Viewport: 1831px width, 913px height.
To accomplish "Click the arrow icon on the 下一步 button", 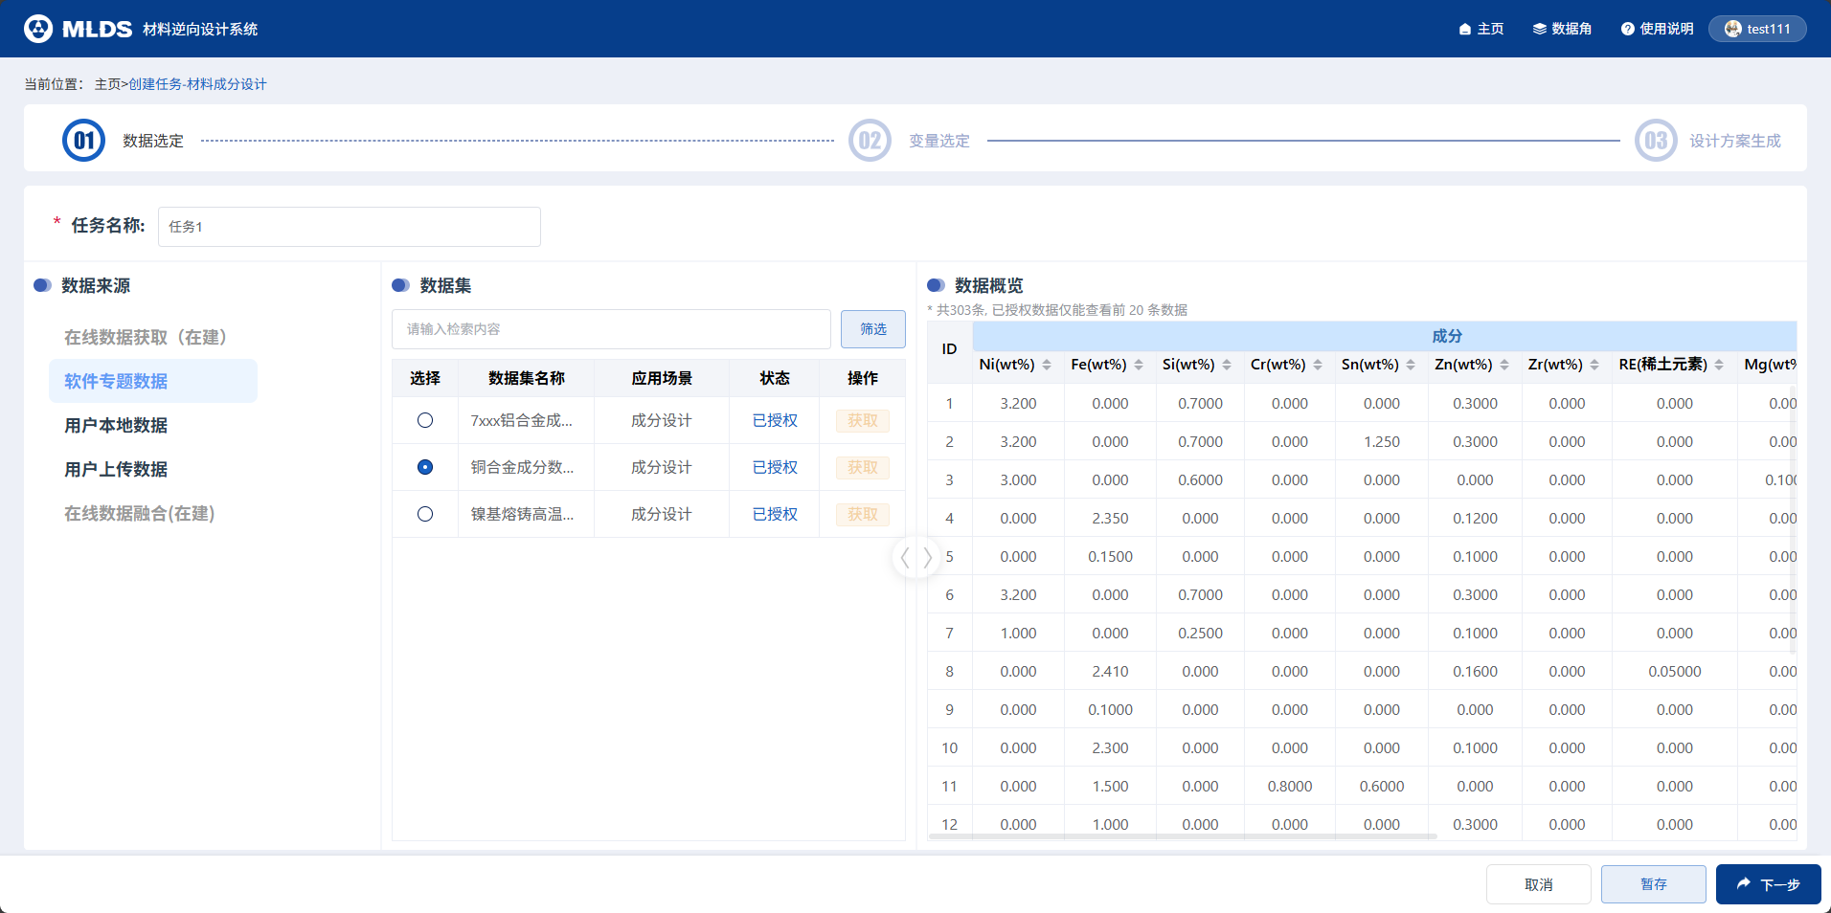I will pyautogui.click(x=1741, y=883).
